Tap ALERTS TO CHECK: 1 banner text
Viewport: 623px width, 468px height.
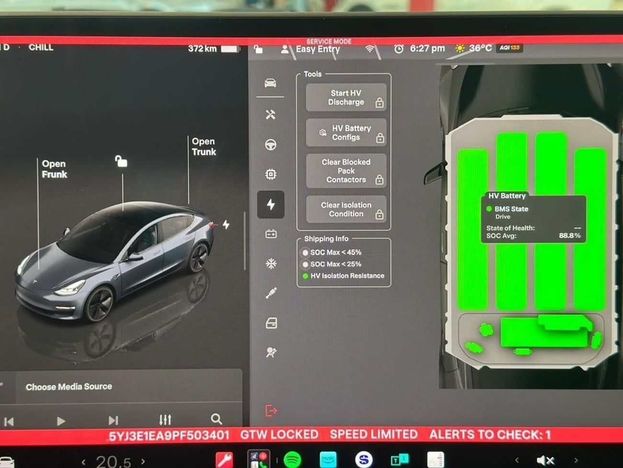[x=490, y=435]
